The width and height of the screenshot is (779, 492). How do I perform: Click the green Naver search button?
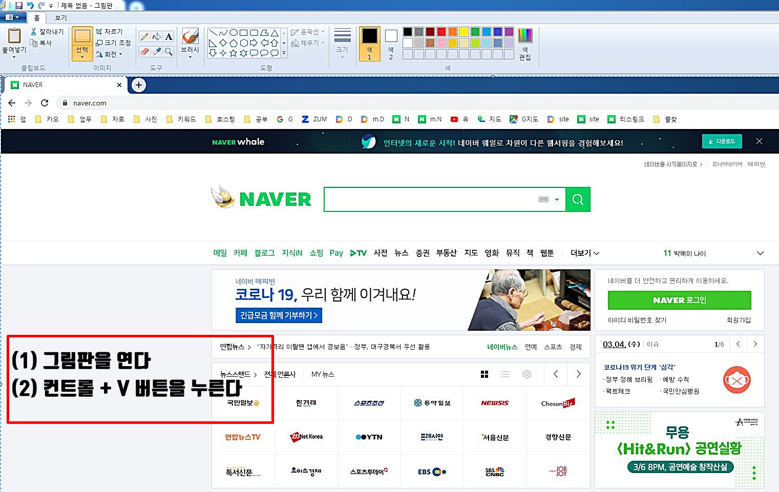[578, 200]
